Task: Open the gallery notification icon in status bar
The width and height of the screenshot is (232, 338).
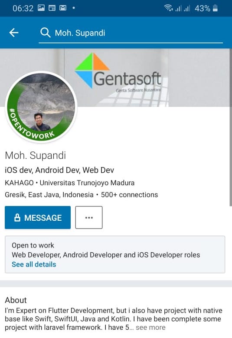Action: pos(41,8)
